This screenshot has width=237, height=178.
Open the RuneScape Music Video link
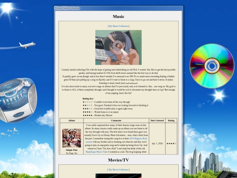(97, 152)
